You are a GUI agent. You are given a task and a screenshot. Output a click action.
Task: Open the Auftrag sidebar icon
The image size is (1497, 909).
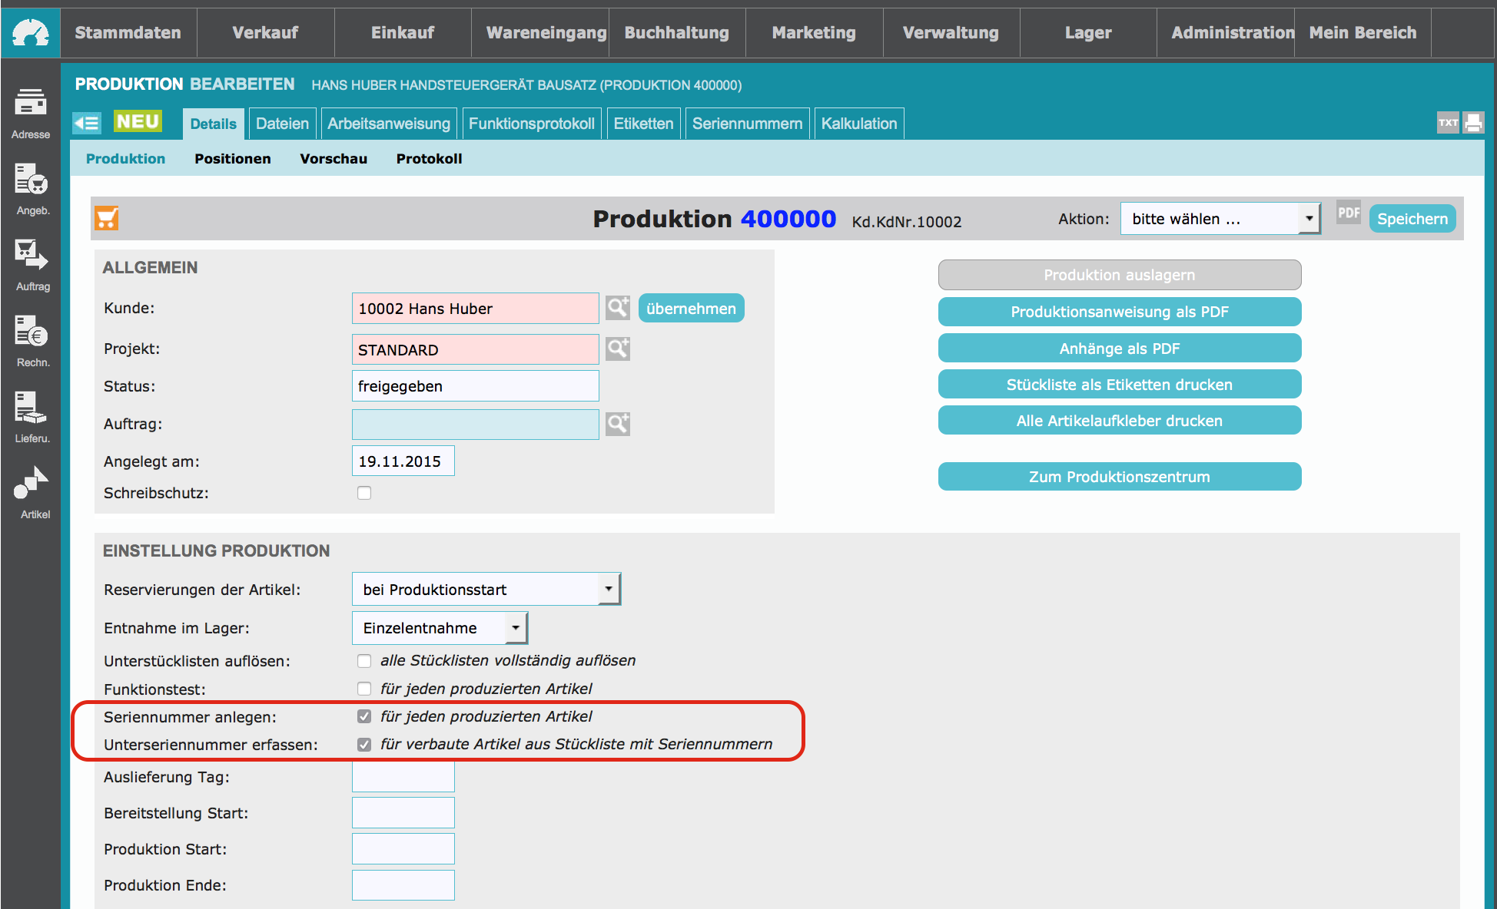tap(31, 265)
